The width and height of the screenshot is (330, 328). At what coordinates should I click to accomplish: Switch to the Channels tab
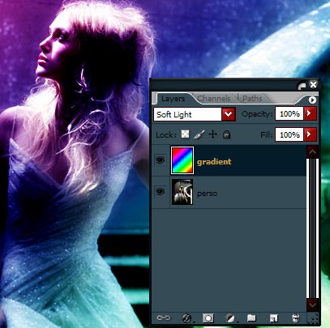click(214, 99)
